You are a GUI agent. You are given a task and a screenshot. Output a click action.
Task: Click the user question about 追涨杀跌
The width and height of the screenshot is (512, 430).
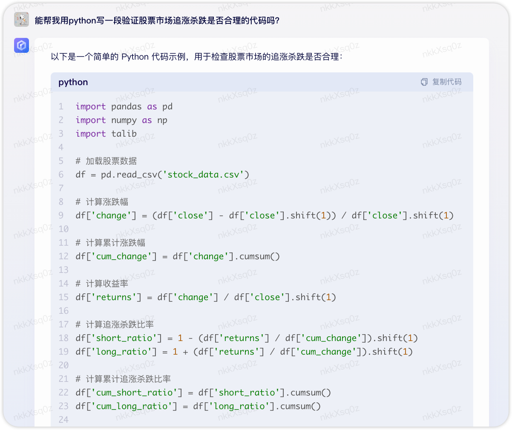(157, 20)
